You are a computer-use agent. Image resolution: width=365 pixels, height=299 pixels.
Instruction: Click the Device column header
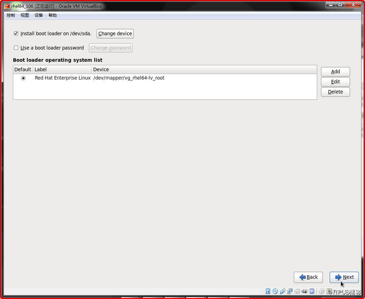tap(204, 69)
